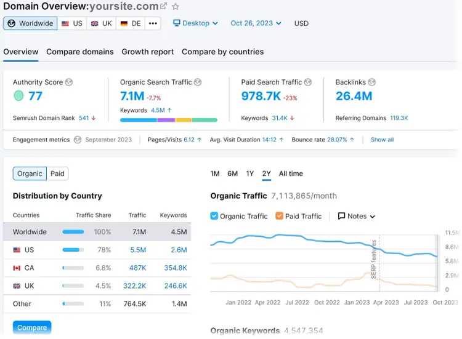This screenshot has height=339, width=462.
Task: Click the Worldwide globe icon
Action: coord(12,23)
